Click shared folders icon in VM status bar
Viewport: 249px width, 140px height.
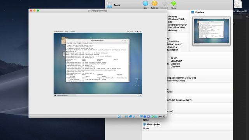point(137,117)
